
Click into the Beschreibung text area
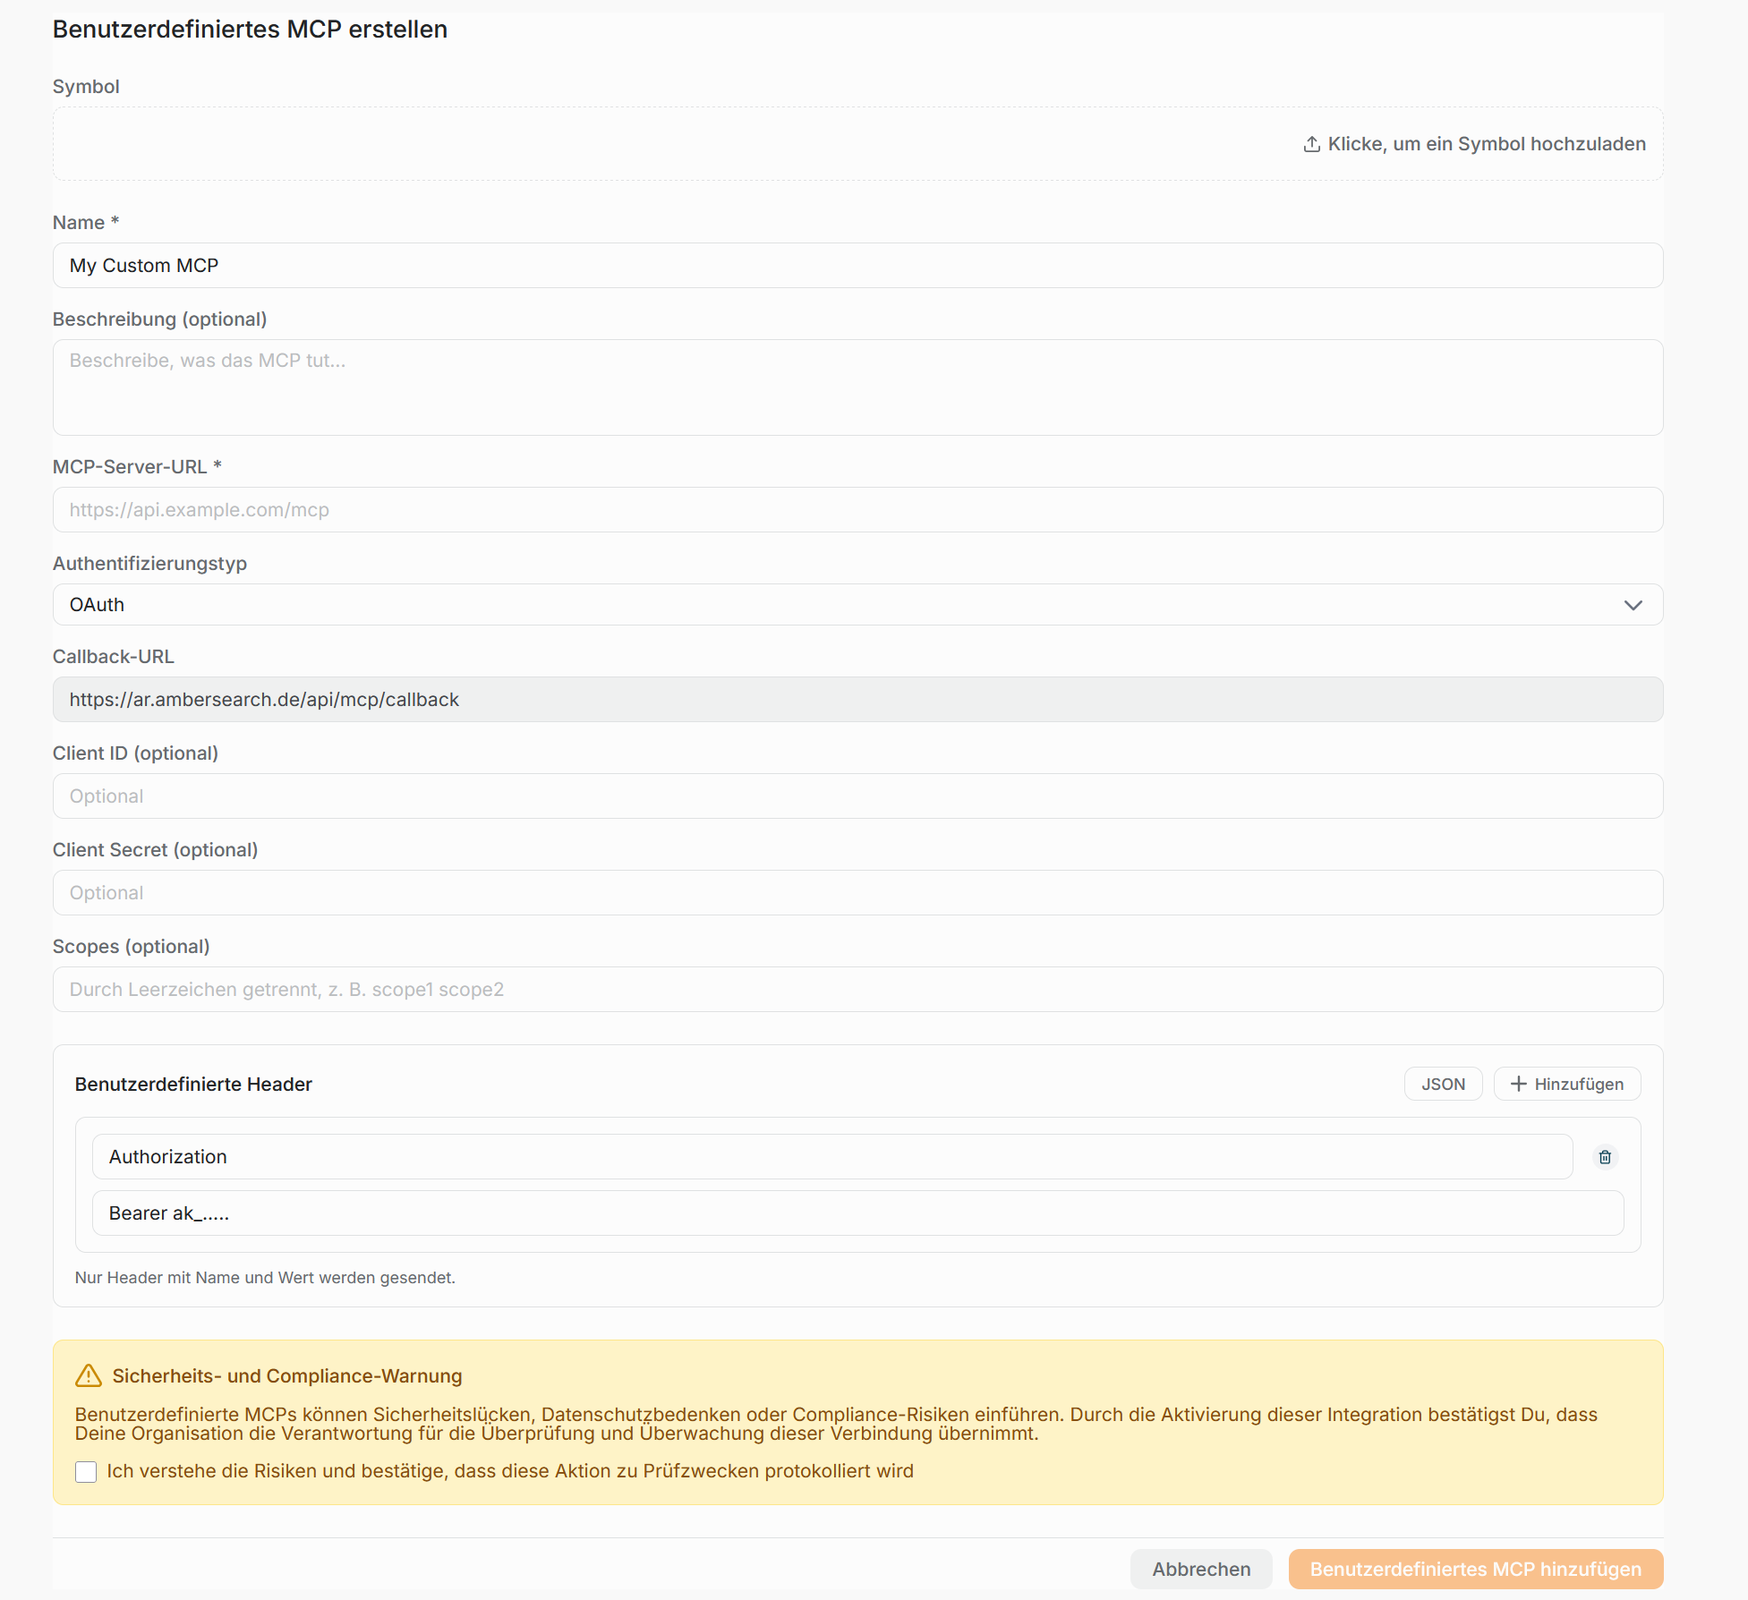click(x=857, y=387)
